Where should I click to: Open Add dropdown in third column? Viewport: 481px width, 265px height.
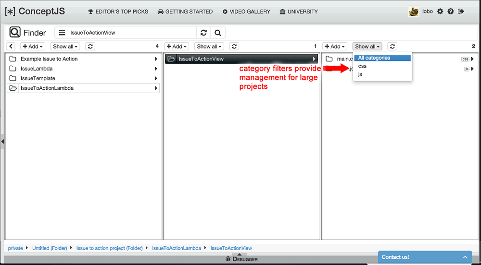[x=335, y=47]
